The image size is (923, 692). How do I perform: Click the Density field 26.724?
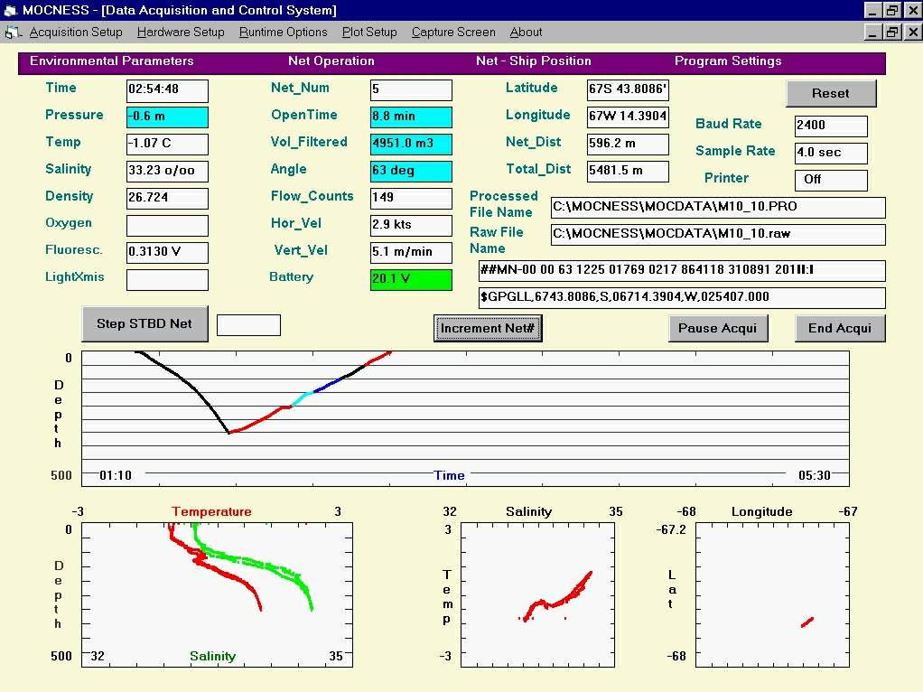(x=167, y=199)
